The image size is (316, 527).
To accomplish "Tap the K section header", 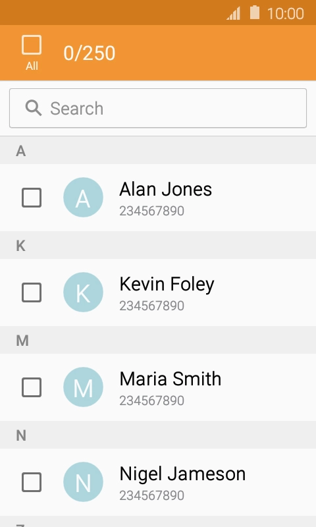I will tap(158, 245).
